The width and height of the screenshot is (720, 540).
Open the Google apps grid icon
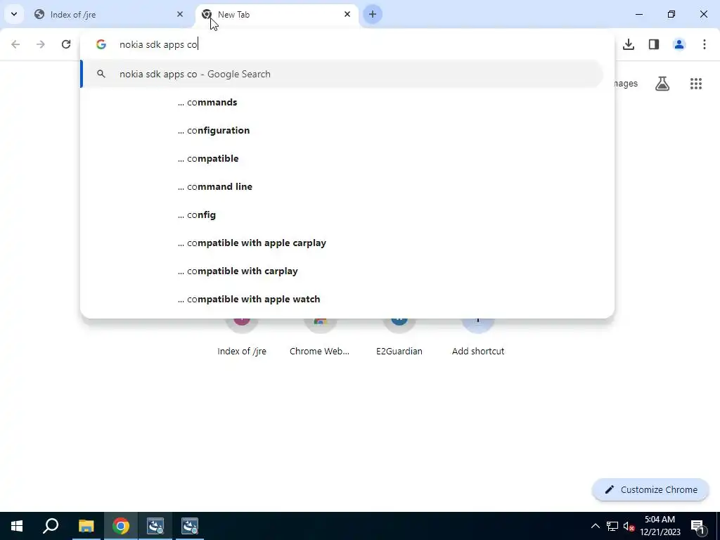pos(695,84)
